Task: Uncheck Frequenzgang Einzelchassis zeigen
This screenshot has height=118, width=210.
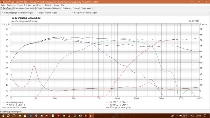Action: tap(3, 13)
